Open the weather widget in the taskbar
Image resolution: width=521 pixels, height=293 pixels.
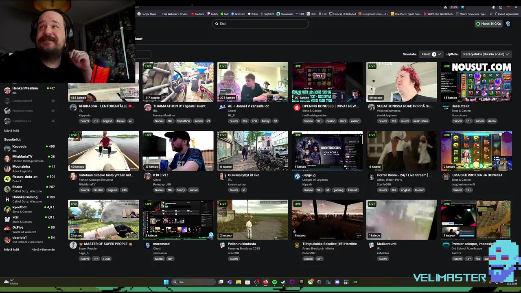(11, 282)
